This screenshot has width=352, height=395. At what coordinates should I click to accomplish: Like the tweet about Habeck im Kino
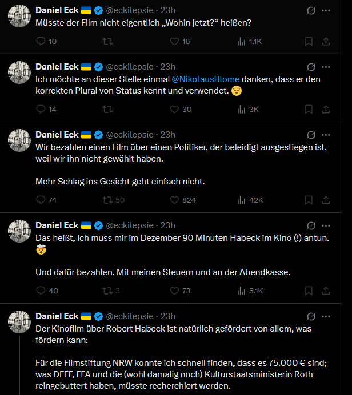tap(175, 291)
